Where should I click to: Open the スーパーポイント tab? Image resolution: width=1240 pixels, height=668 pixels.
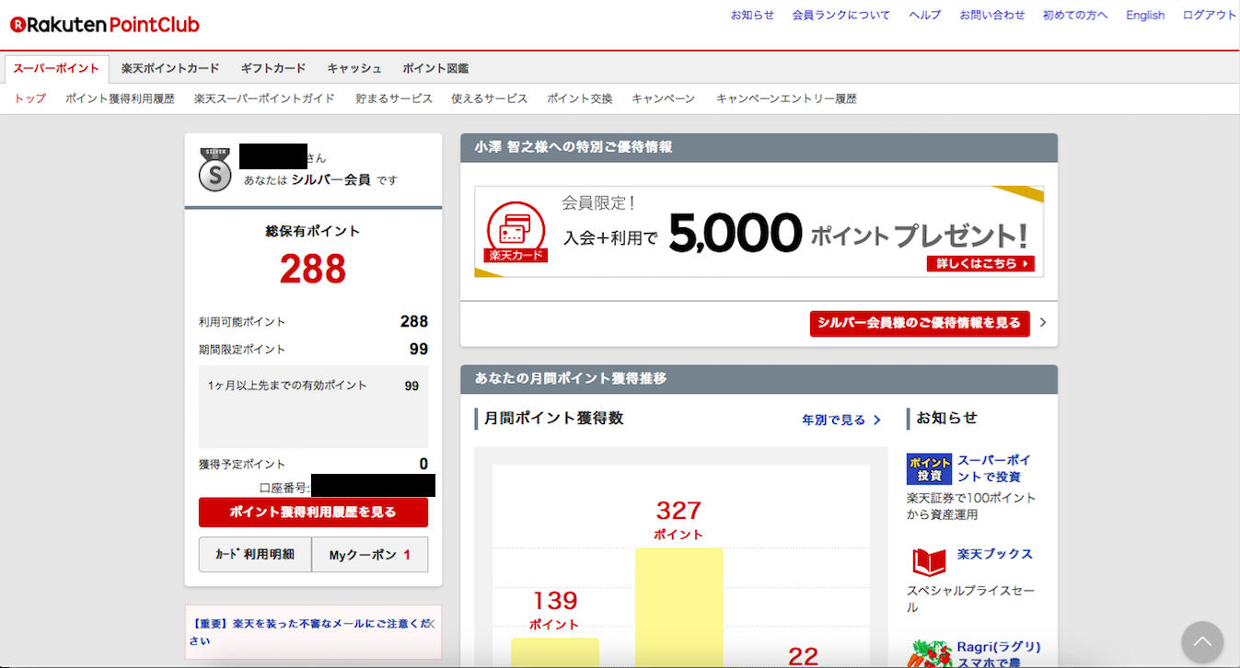[56, 69]
